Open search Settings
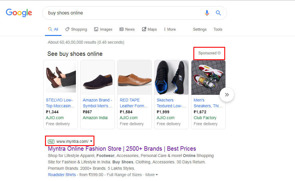 200,29
